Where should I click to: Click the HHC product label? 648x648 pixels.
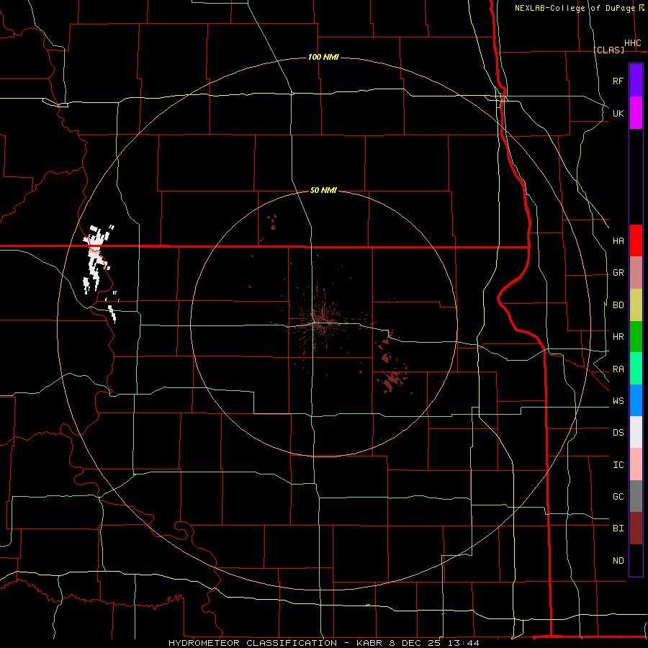point(632,43)
